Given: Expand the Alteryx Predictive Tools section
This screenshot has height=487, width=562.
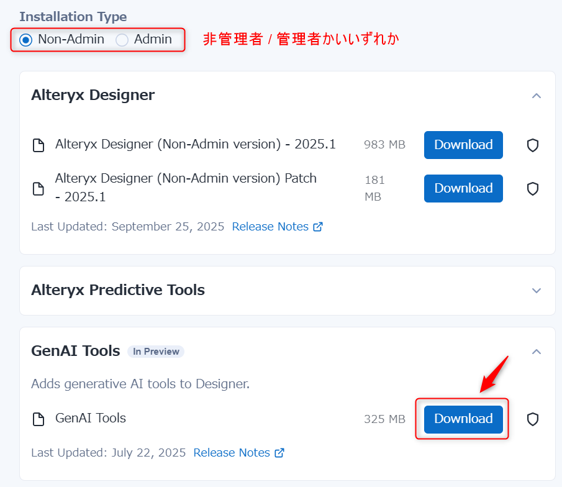Looking at the screenshot, I should tap(537, 291).
